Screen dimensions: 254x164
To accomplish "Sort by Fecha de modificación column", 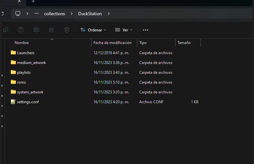I will [x=113, y=43].
